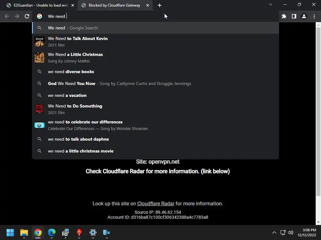Open the network computers taskbar app

(x=66, y=232)
